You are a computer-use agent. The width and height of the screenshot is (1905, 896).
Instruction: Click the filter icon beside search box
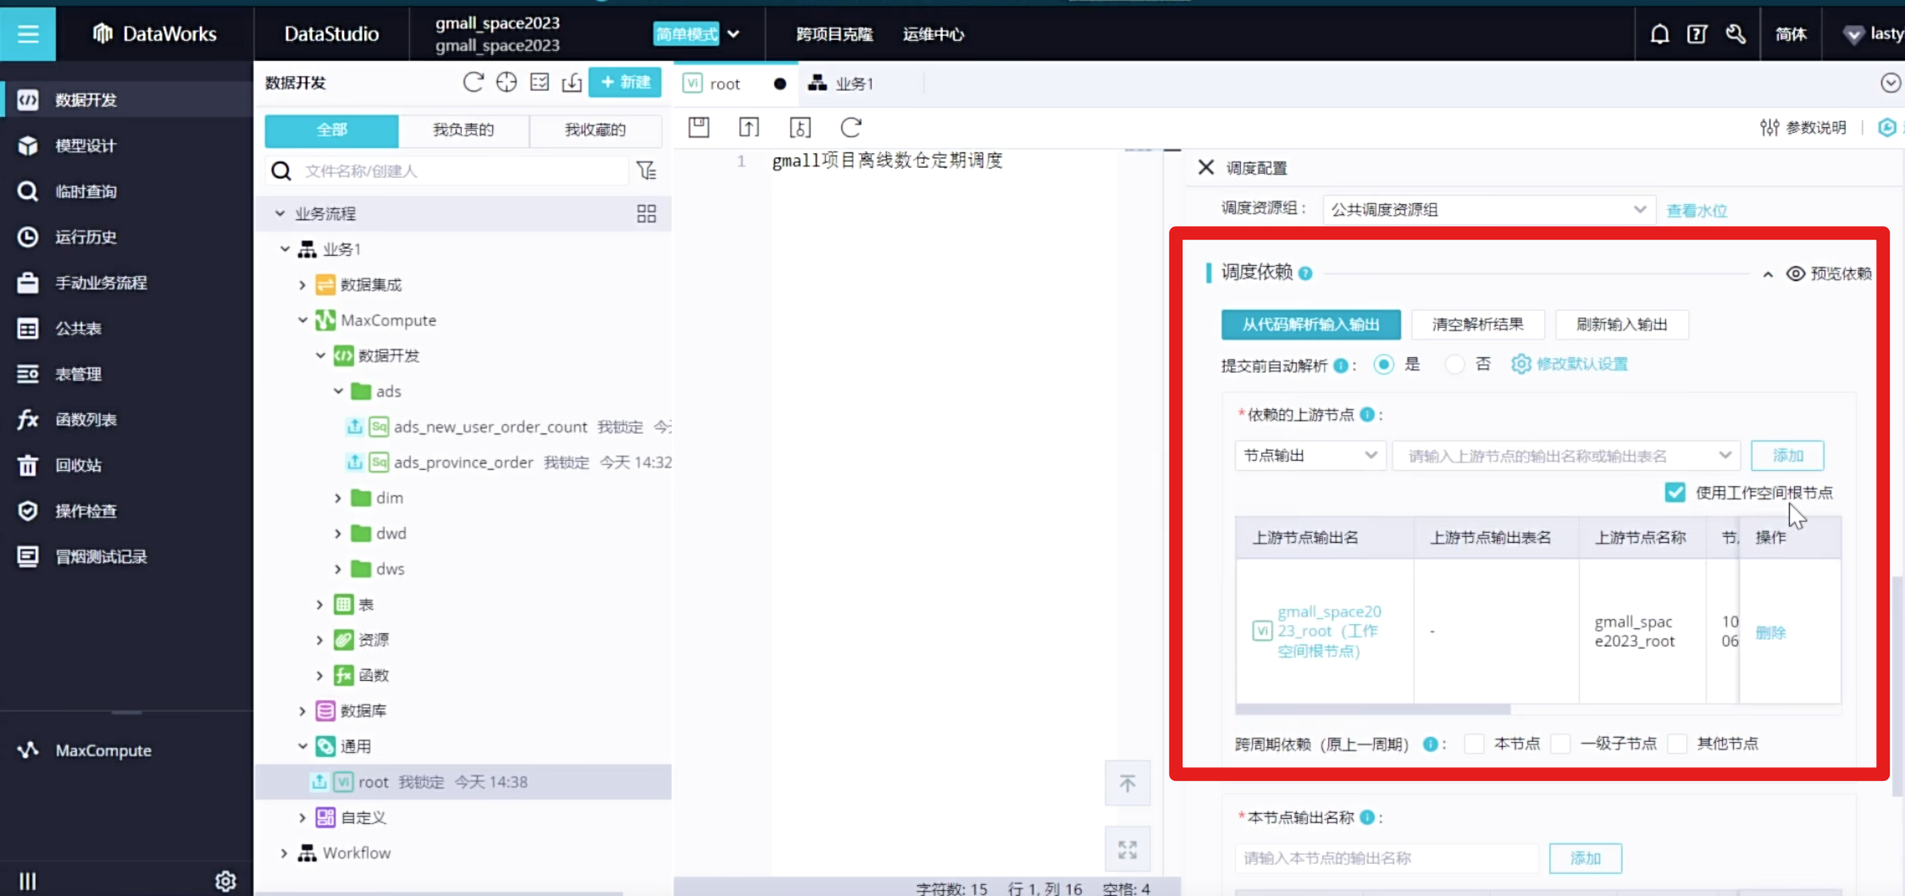coord(646,171)
